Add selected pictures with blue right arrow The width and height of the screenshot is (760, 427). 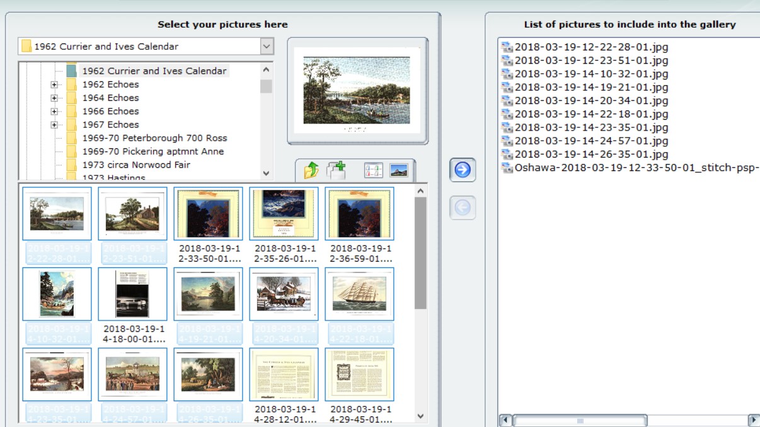tap(463, 170)
